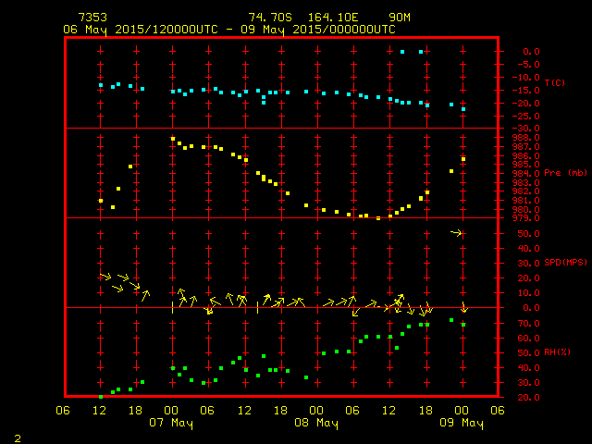
Task: Select the date range title text
Action: (229, 29)
